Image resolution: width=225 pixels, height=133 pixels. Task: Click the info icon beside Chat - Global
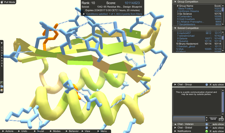pyautogui.click(x=207, y=128)
